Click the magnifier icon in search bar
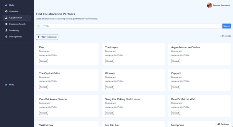The height and width of the screenshot is (127, 233). pyautogui.click(x=39, y=26)
